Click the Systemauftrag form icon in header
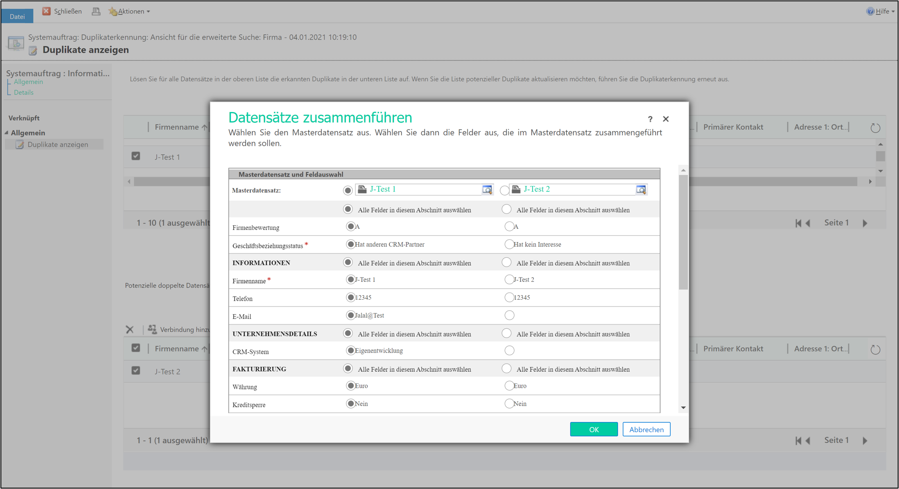The width and height of the screenshot is (899, 489). coord(16,43)
